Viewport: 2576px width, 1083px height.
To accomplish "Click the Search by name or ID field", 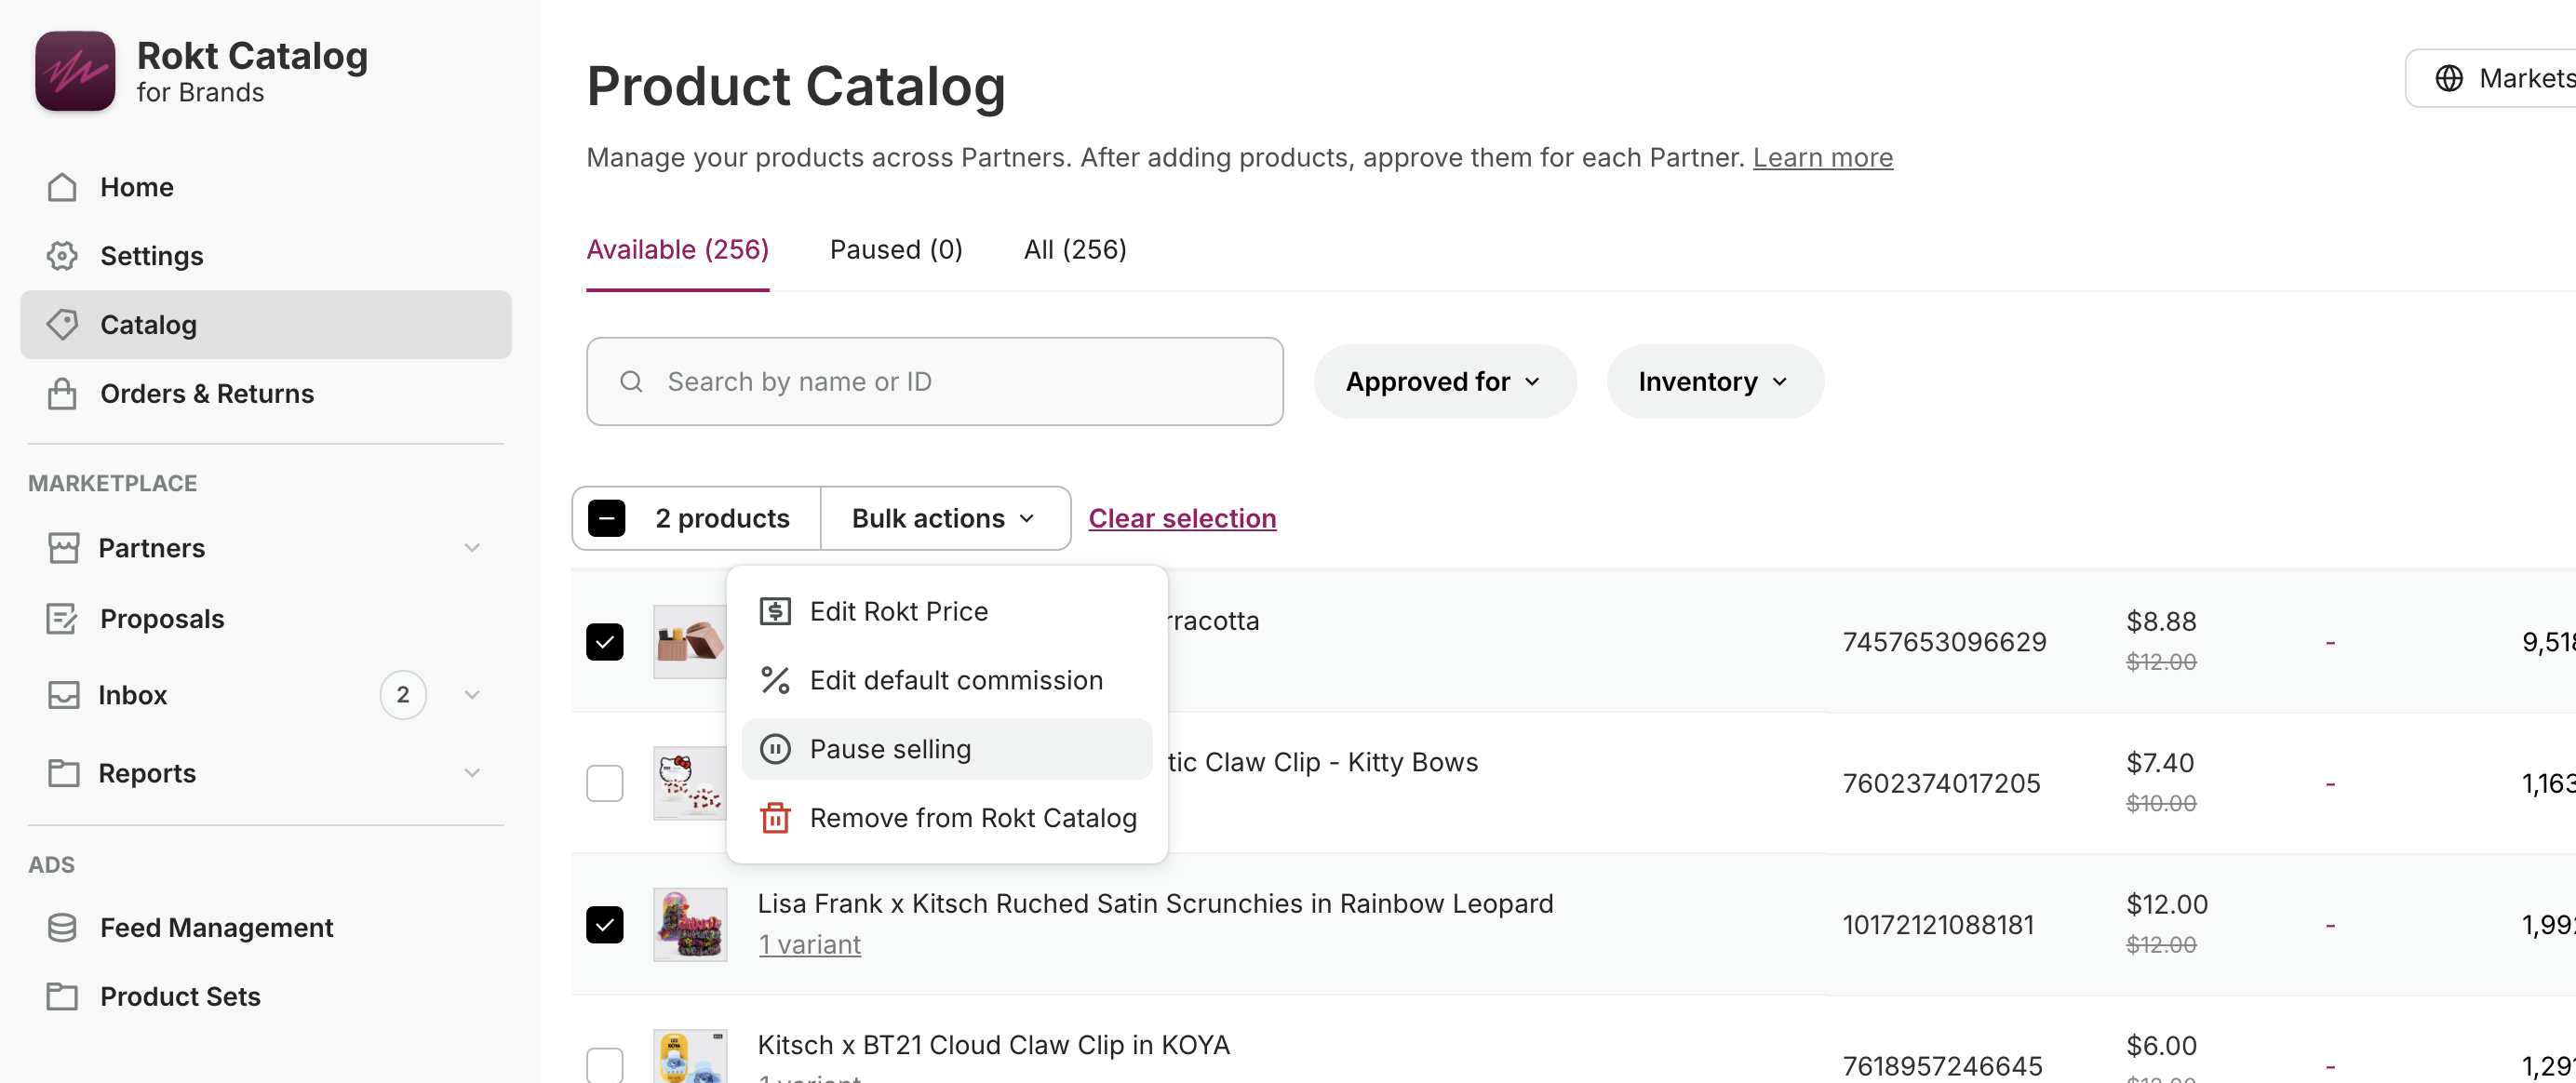I will [x=934, y=382].
